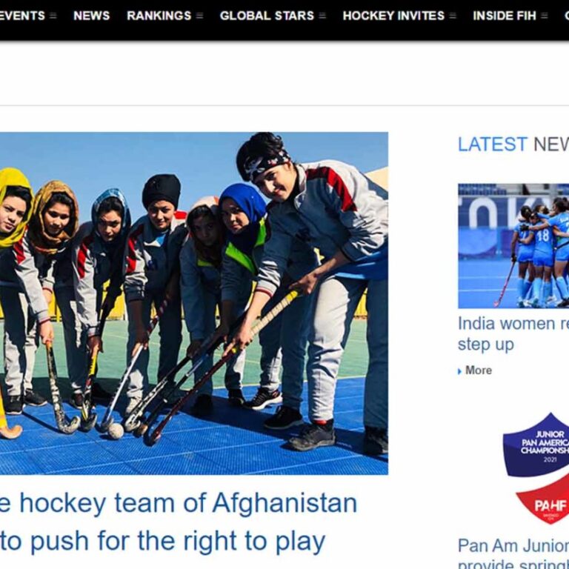Image resolution: width=569 pixels, height=569 pixels.
Task: Expand the Global Stars submenu icon
Action: pos(322,16)
